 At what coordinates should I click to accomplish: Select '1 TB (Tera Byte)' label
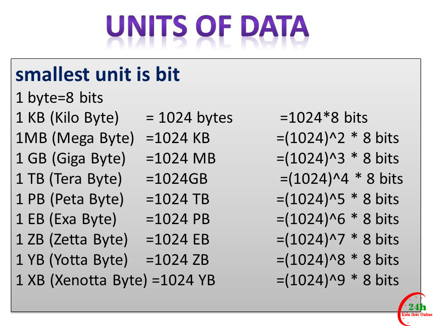pyautogui.click(x=69, y=179)
